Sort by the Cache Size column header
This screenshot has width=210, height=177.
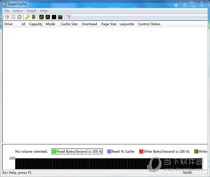coord(69,24)
